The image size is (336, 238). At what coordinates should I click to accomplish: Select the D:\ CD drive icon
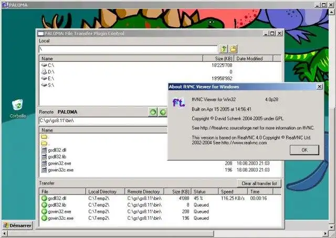[x=44, y=71]
